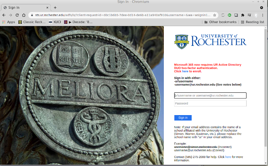This screenshot has width=268, height=166.
Task: Click the username input field
Action: coord(210,96)
